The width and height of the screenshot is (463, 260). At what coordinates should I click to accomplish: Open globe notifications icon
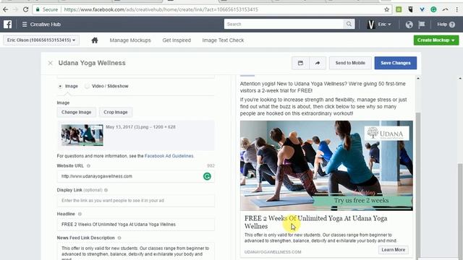coord(409,25)
